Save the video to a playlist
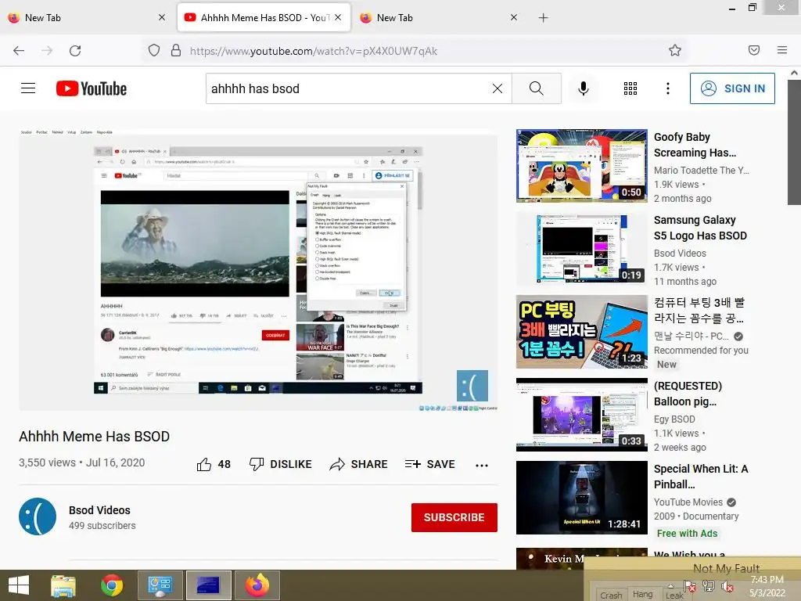The image size is (801, 601). 429,464
